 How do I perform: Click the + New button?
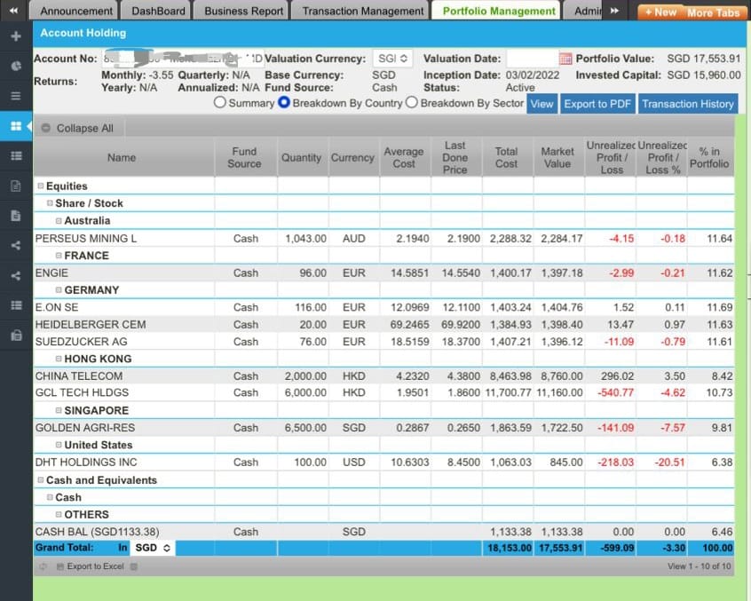(660, 12)
